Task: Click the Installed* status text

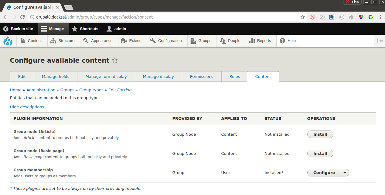Action: 274,172
